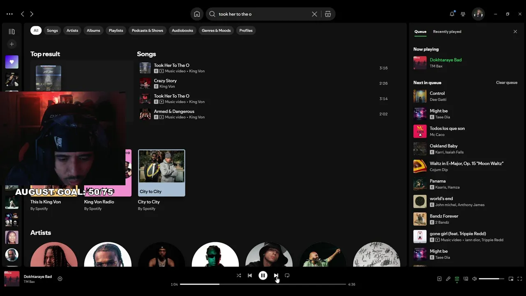This screenshot has width=526, height=296.
Task: Toggle the Queue panel button
Action: click(x=457, y=279)
